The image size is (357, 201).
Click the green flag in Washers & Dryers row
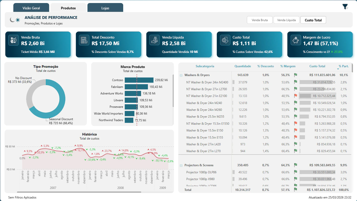tap(296, 75)
